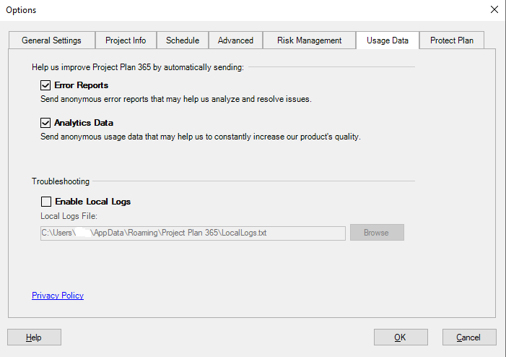The width and height of the screenshot is (506, 357).
Task: Click the Usage Data tab
Action: (388, 40)
